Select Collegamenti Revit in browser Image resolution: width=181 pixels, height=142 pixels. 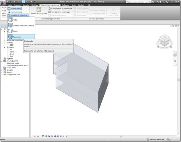coord(13,74)
